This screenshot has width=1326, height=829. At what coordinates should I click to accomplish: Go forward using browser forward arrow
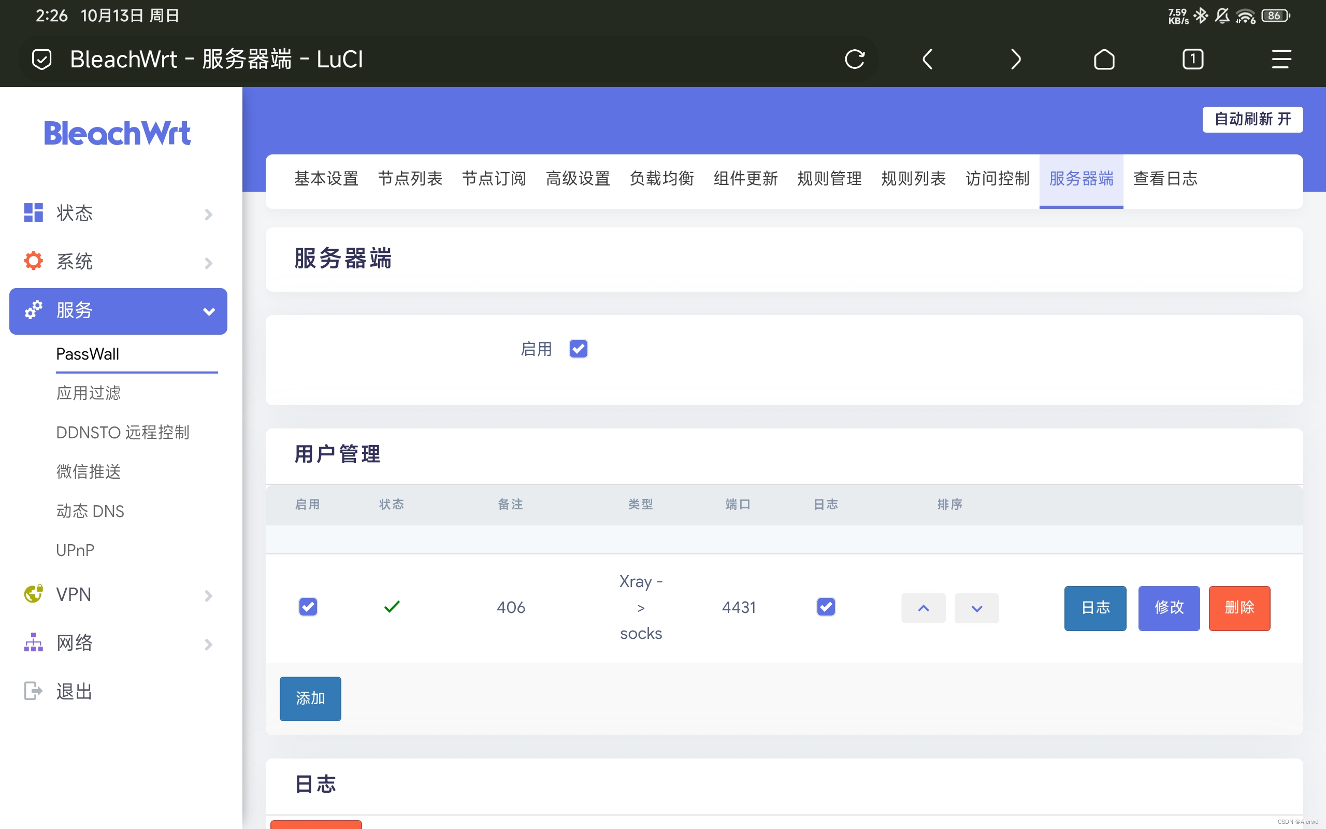coord(1015,59)
